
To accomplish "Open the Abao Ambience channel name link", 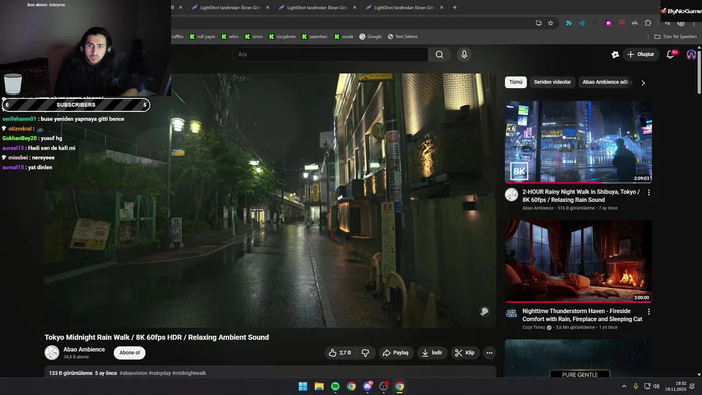I will [x=84, y=349].
